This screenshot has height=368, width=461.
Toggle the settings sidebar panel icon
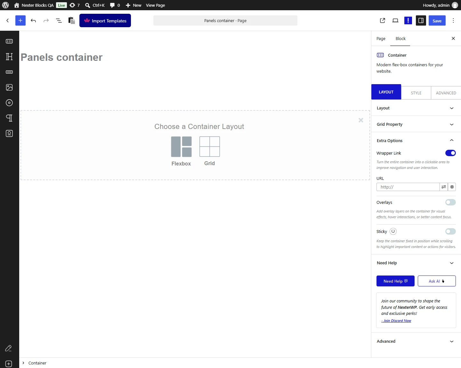[421, 20]
